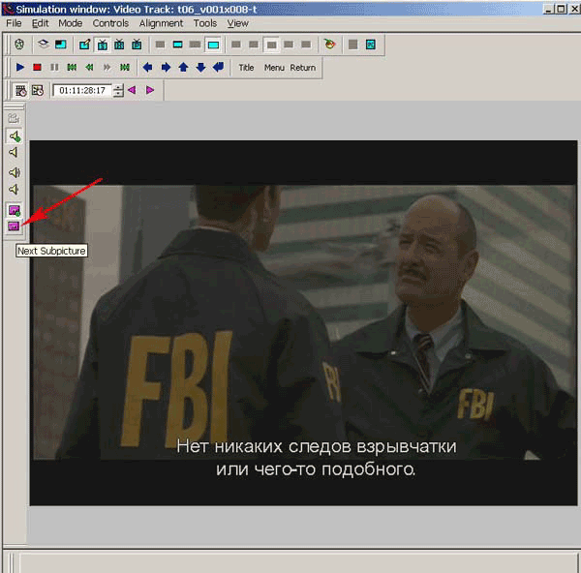
Task: Open the Alignment menu
Action: (161, 23)
